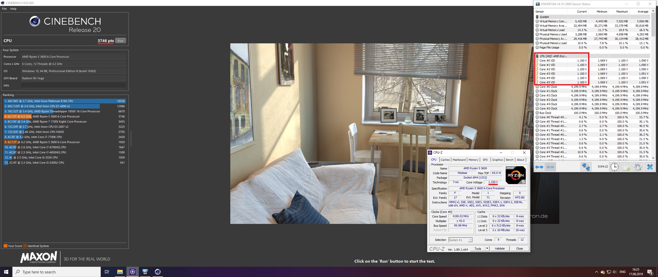Expand the Tools dropdown arrow in CPU-Z
The width and height of the screenshot is (658, 277).
487,249
